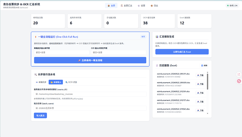This screenshot has width=242, height=137.
Task: Click the 手动批次数 stat card showing 0
Action: tap(121, 21)
